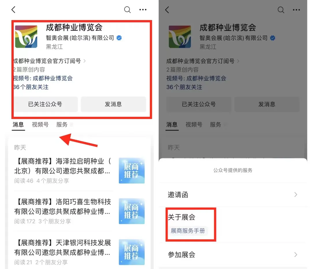This screenshot has height=269, width=312.
Task: Open search on the left screen
Action: point(127,9)
